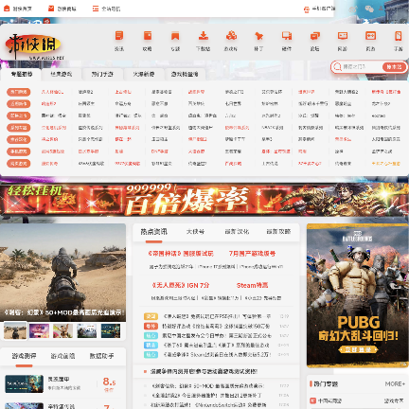Open the 百倍爆率 game banner ad

point(204,200)
